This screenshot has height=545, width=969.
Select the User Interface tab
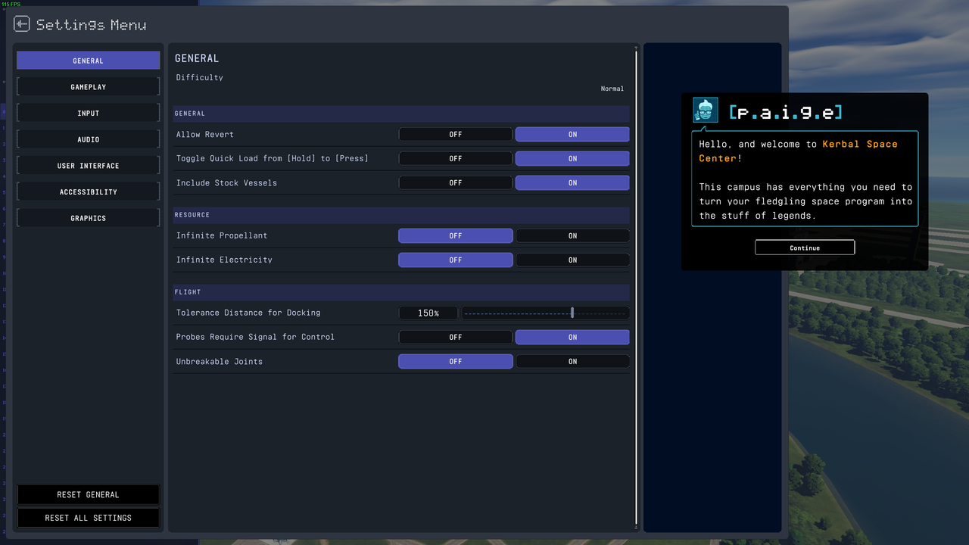point(89,166)
